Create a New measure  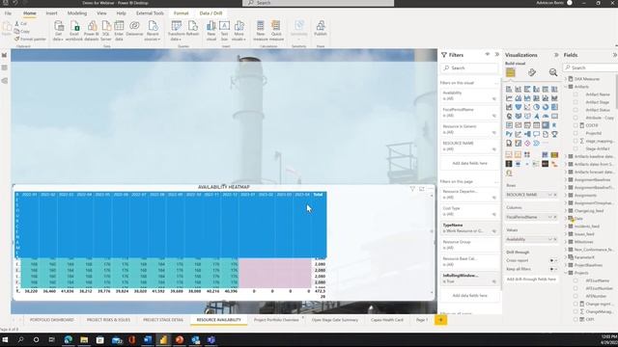pos(260,30)
